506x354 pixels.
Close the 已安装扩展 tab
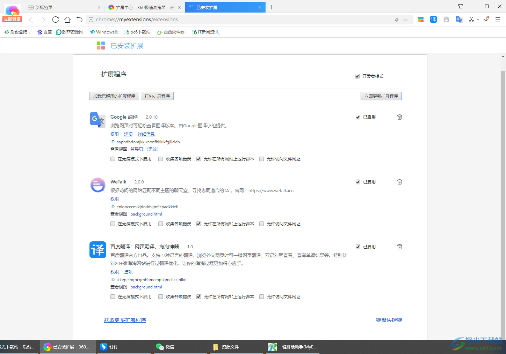point(260,7)
